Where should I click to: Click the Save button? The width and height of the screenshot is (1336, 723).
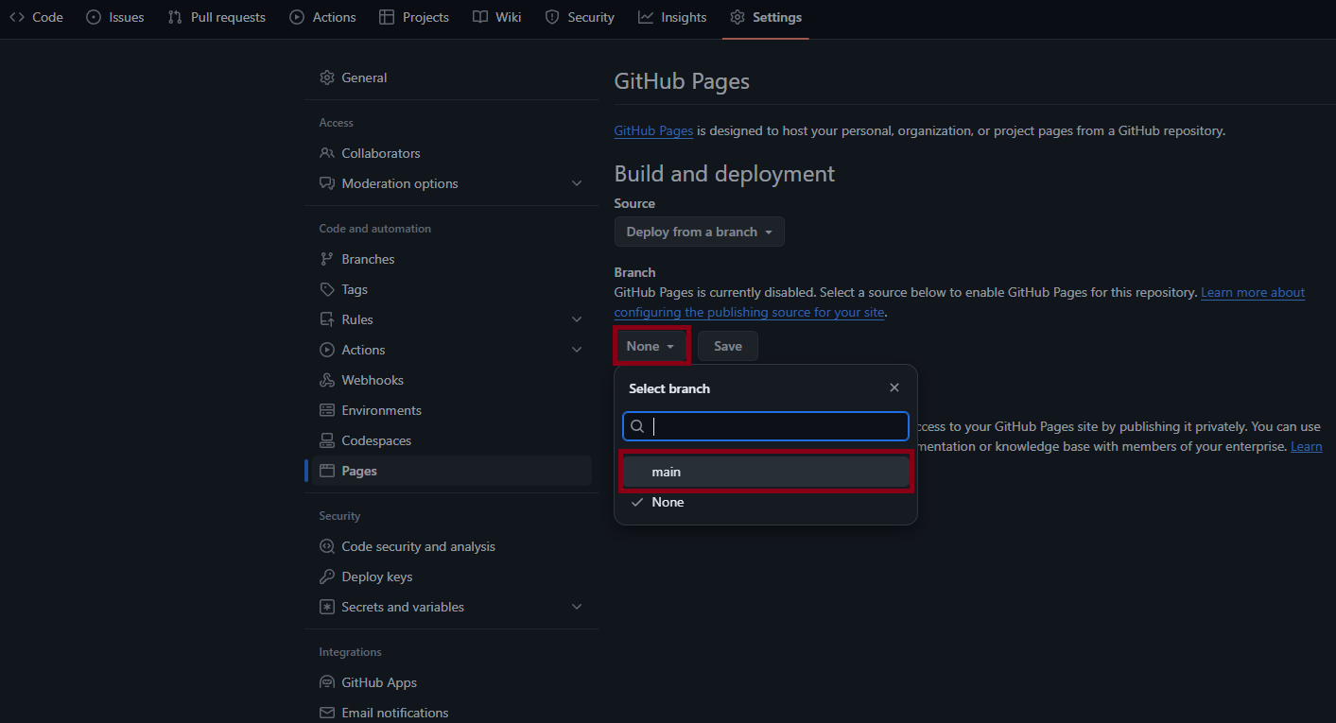(x=728, y=346)
